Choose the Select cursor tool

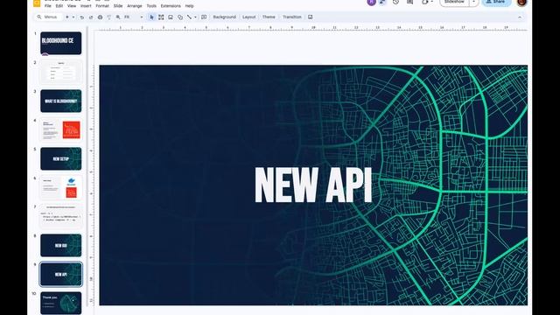[x=151, y=17]
